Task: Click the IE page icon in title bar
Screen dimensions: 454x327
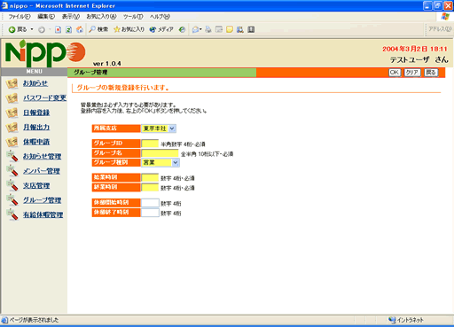Action: point(4,5)
